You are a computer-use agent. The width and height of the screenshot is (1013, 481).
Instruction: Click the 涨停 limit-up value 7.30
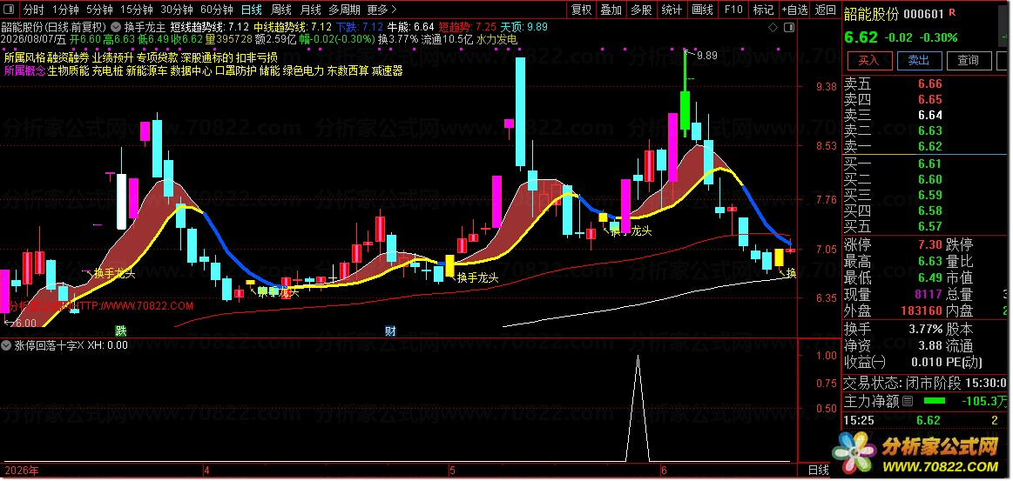coord(929,245)
